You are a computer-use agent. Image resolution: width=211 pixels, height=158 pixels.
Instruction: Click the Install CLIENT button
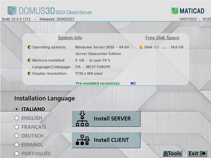click(x=106, y=140)
